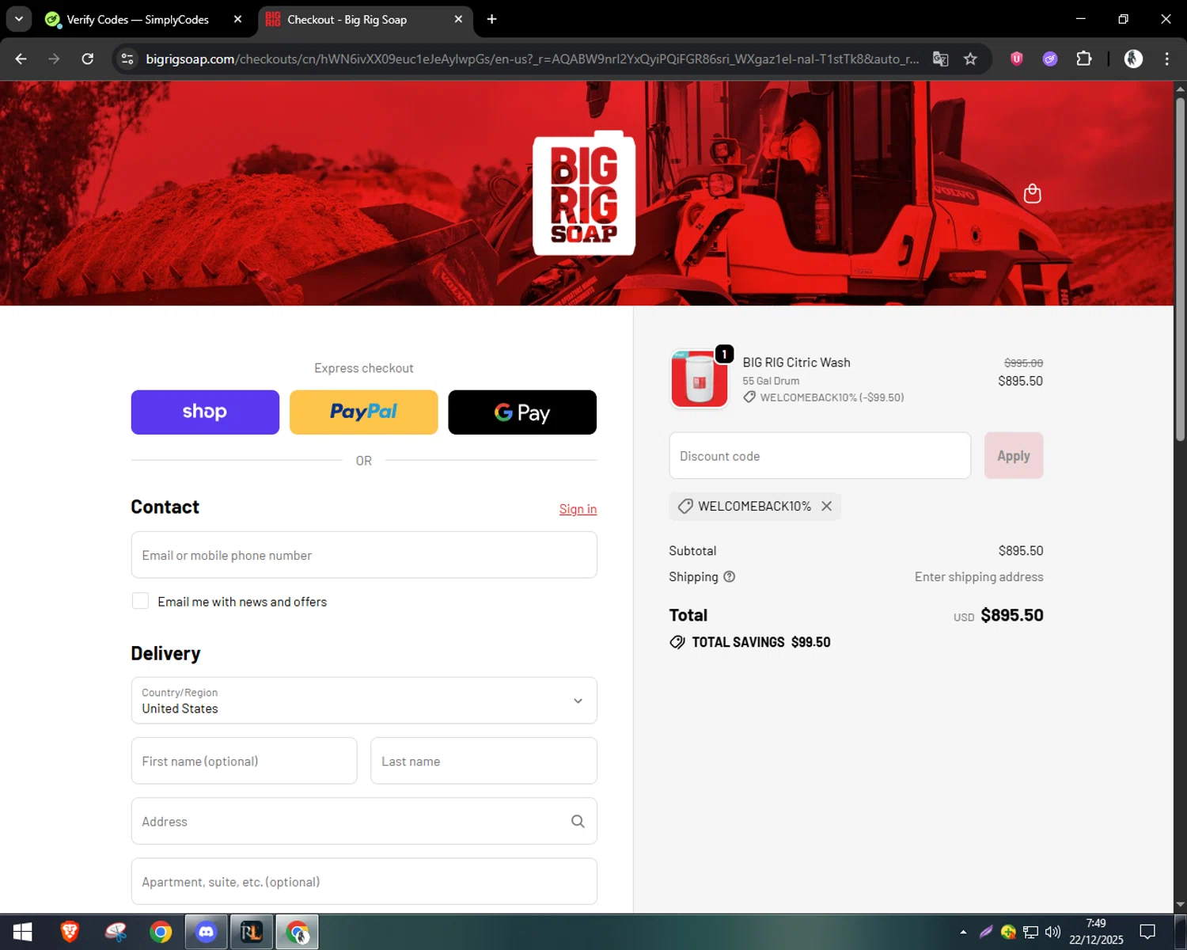Open the red shield extension icon

1017,59
